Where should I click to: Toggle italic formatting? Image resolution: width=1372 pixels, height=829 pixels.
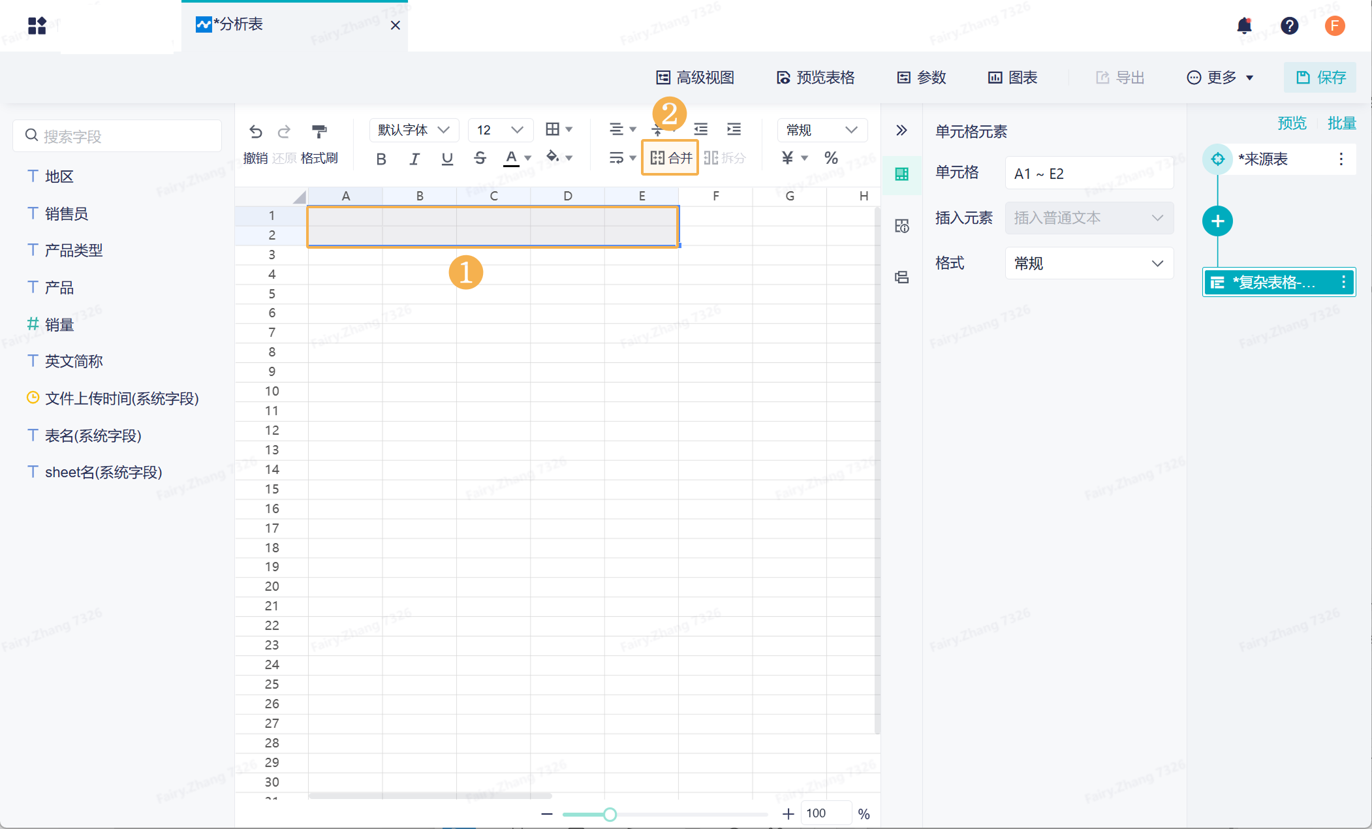[414, 159]
